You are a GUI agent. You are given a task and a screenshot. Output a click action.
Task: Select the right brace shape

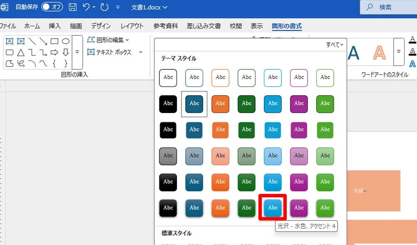[66, 64]
